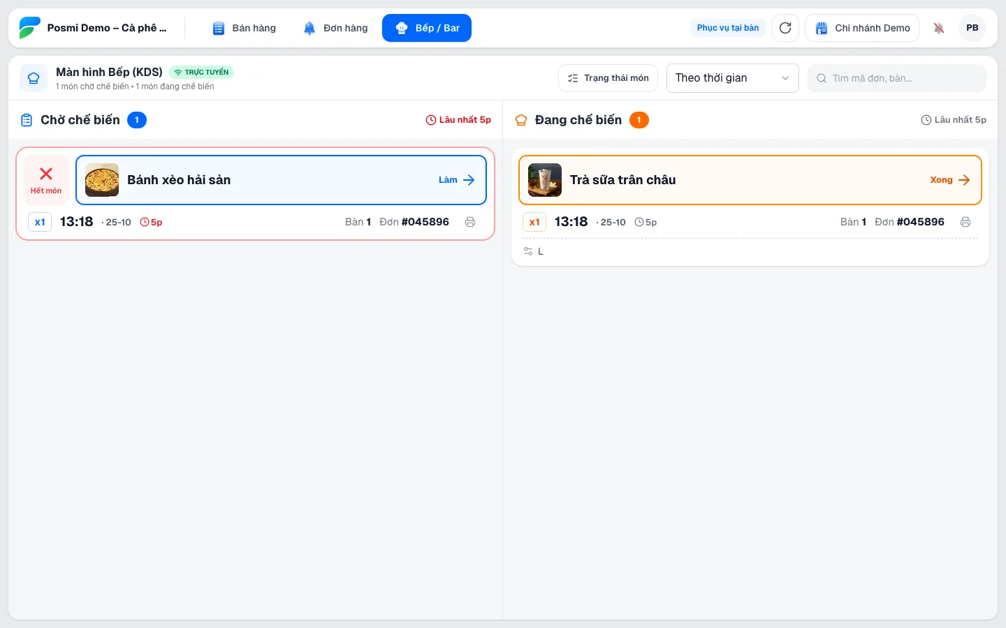Select the Bếp / Bar tab

[x=427, y=28]
